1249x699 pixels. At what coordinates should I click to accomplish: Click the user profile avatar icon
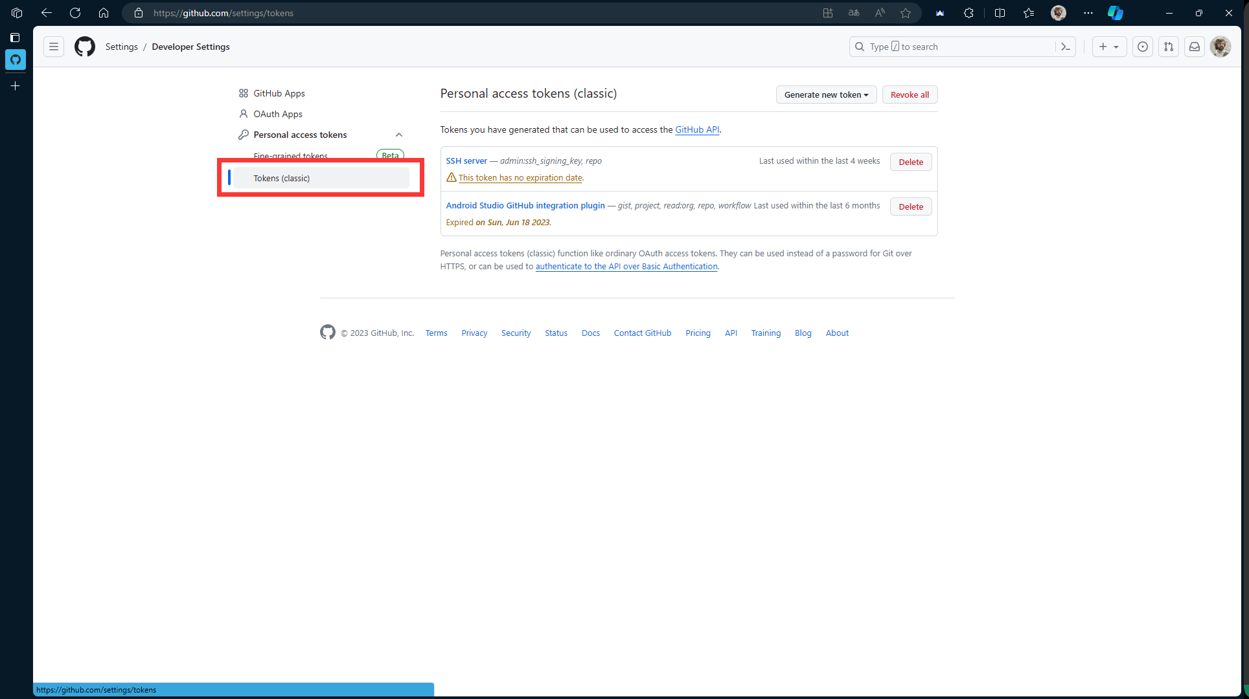(1220, 46)
